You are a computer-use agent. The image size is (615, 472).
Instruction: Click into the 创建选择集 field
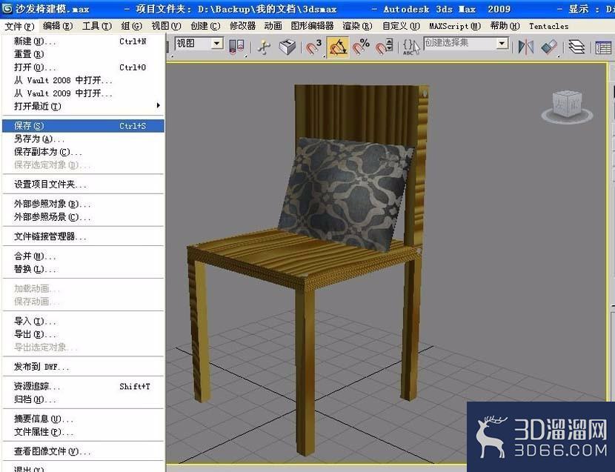coord(459,43)
